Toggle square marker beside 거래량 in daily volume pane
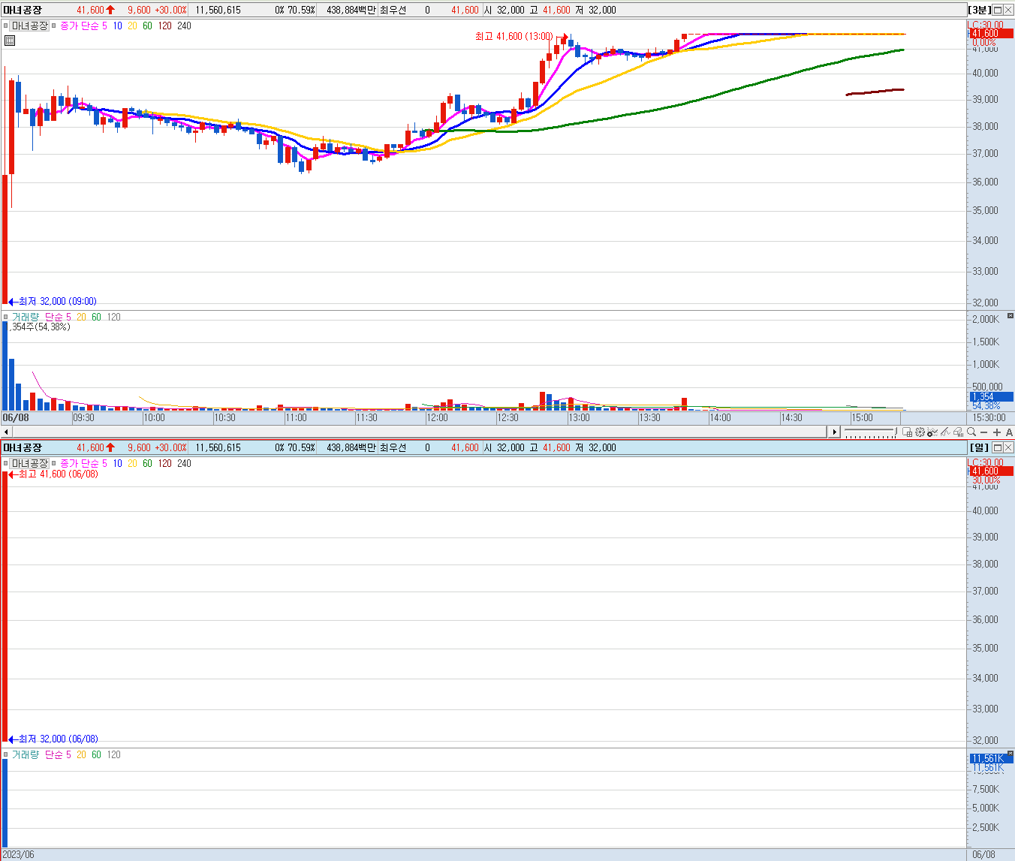The image size is (1015, 861). coord(5,754)
